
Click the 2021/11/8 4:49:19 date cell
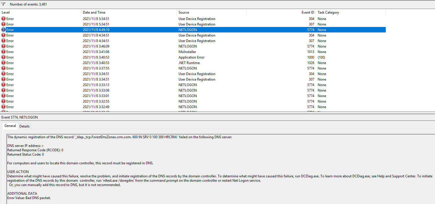coord(96,30)
